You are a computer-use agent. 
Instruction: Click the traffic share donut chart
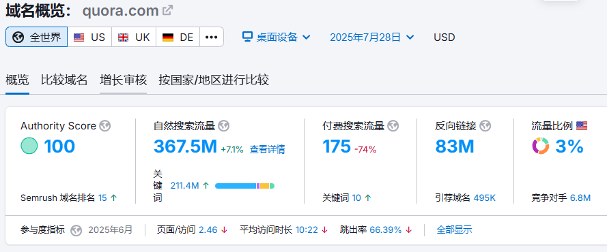[x=540, y=146]
